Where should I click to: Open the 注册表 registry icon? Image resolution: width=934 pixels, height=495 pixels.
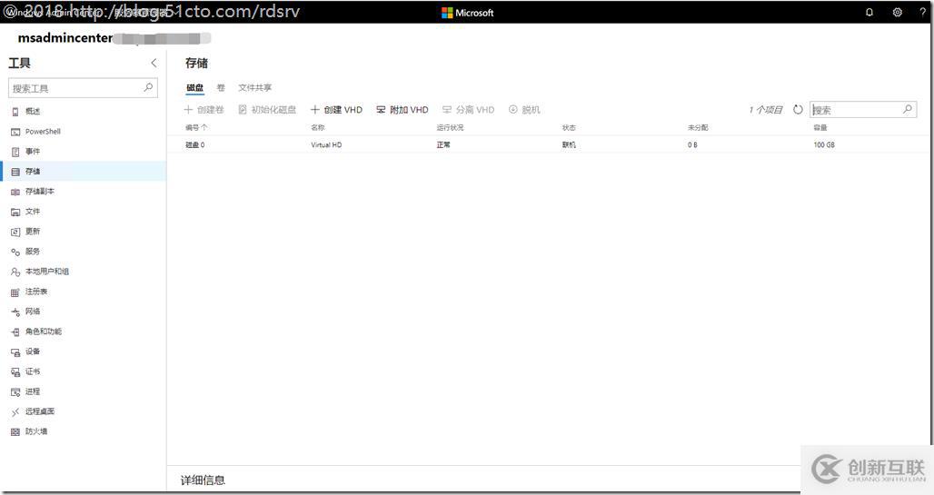[x=15, y=292]
